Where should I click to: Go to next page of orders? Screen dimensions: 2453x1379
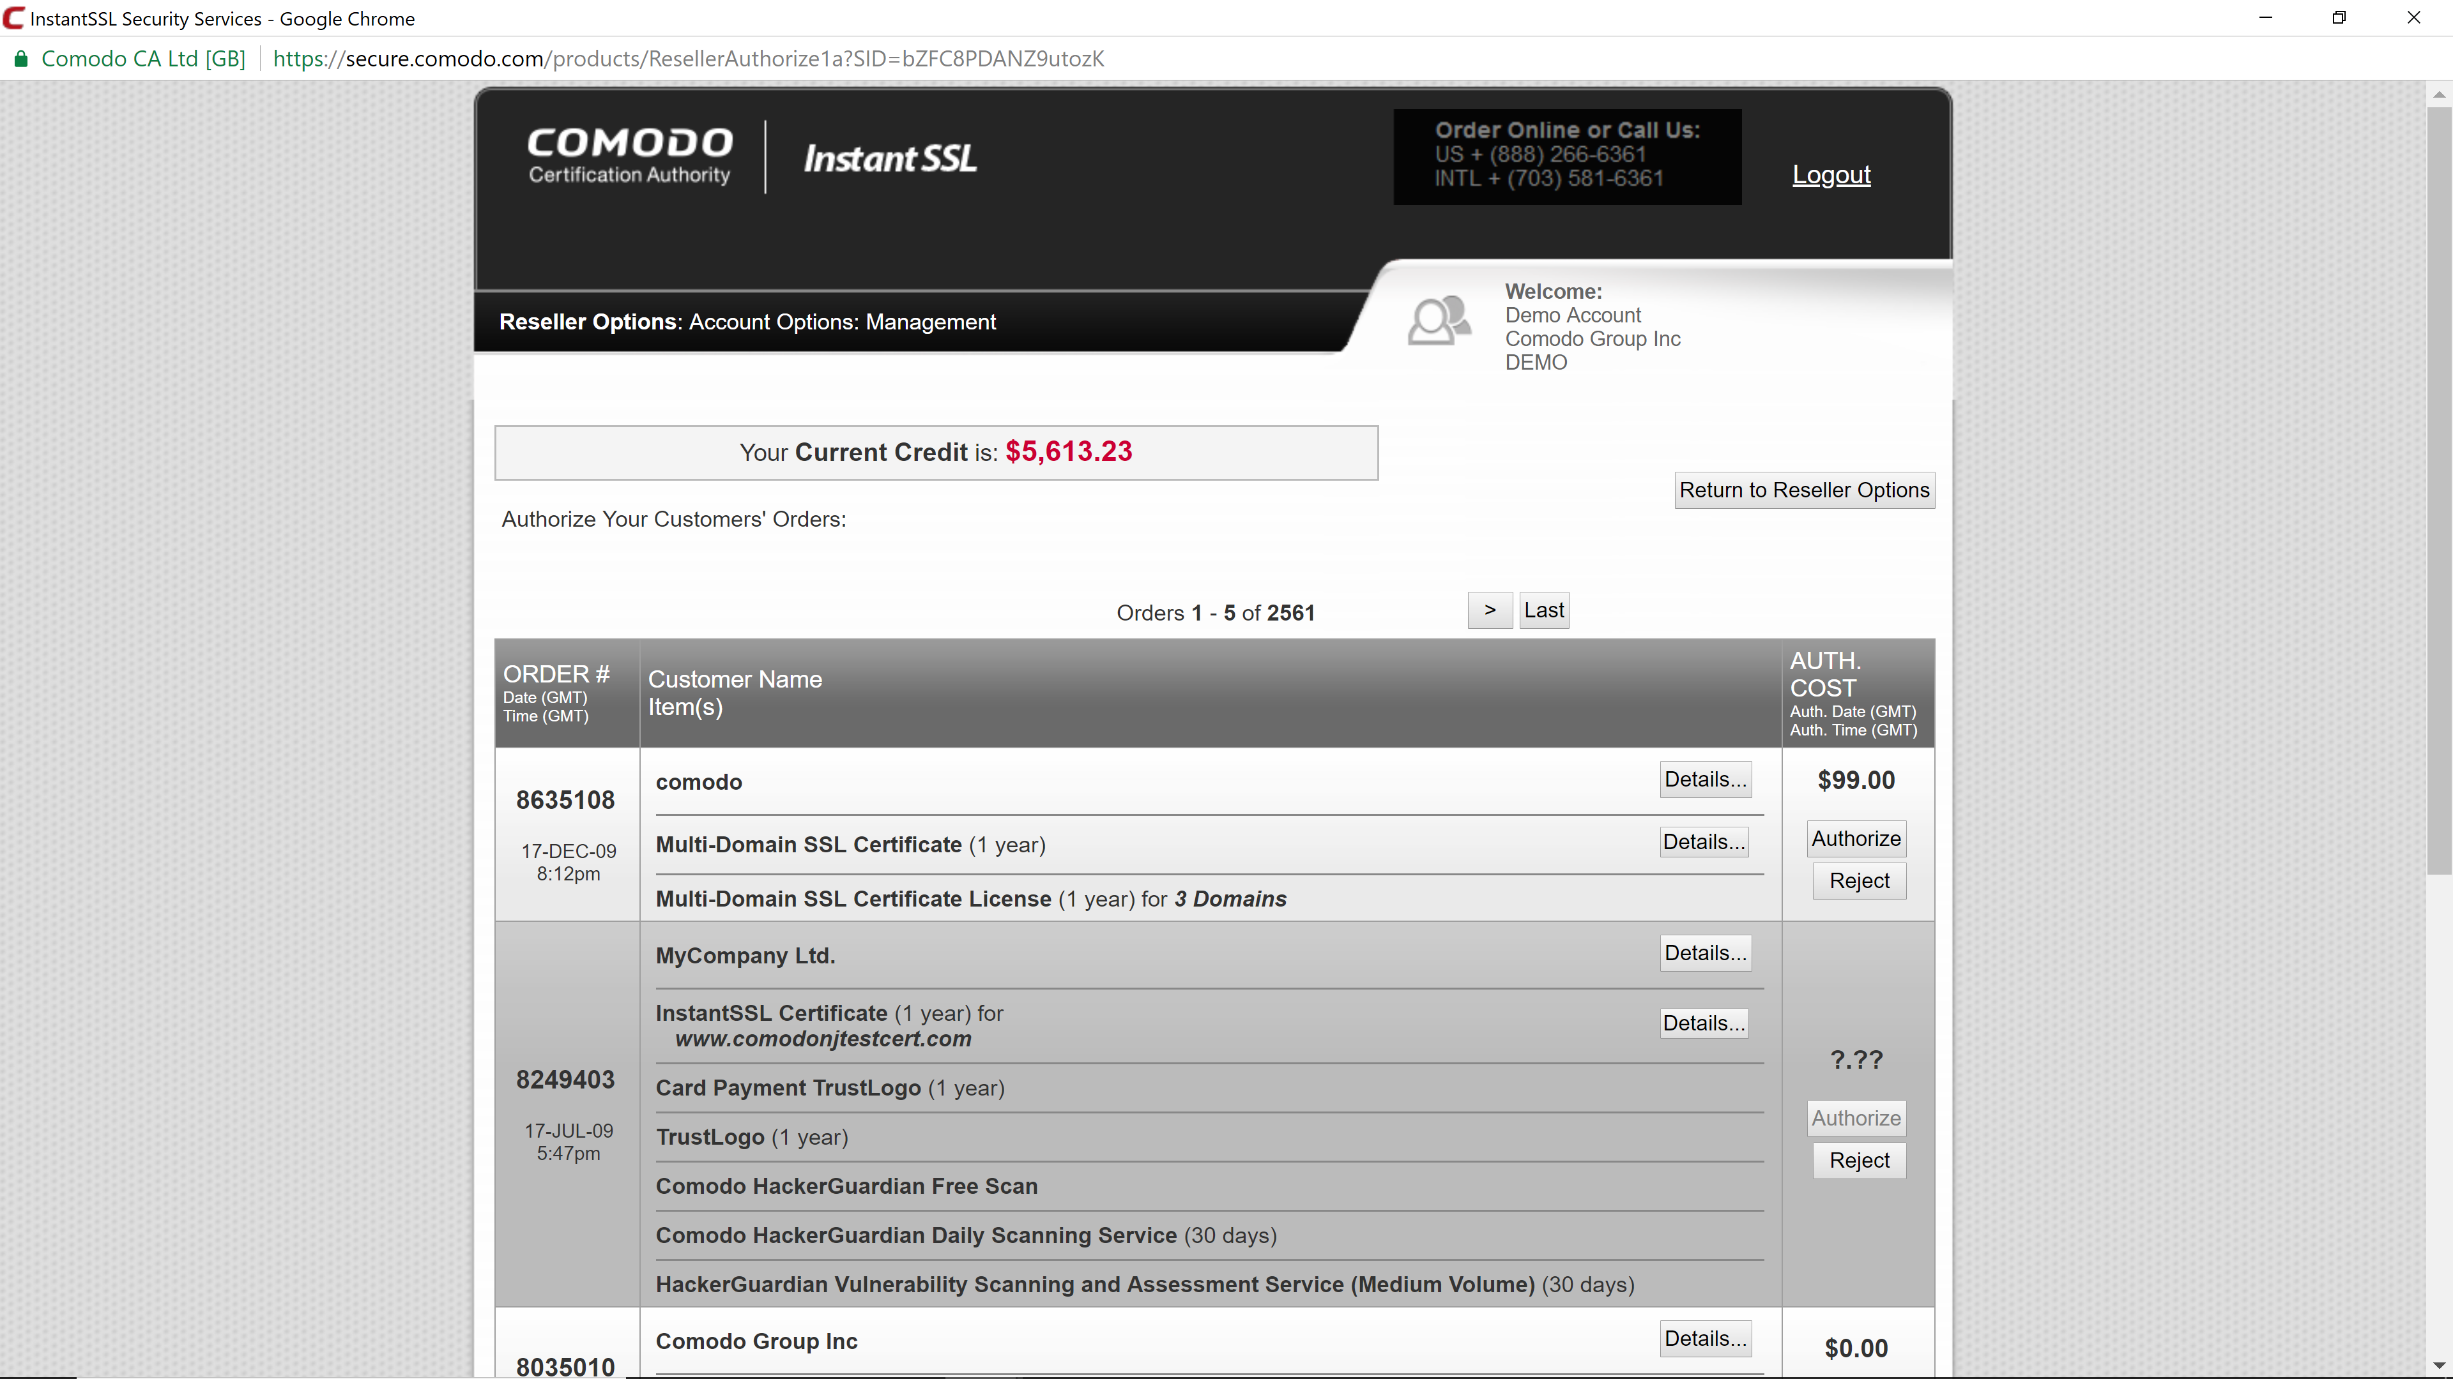point(1490,610)
